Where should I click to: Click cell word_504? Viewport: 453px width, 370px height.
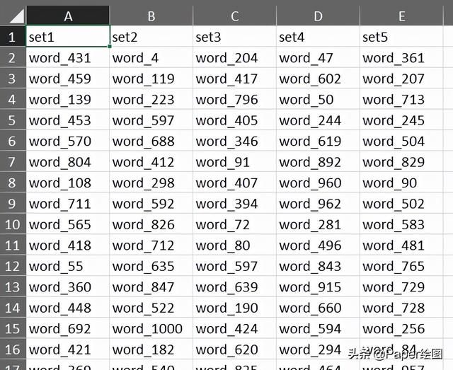[x=401, y=140]
